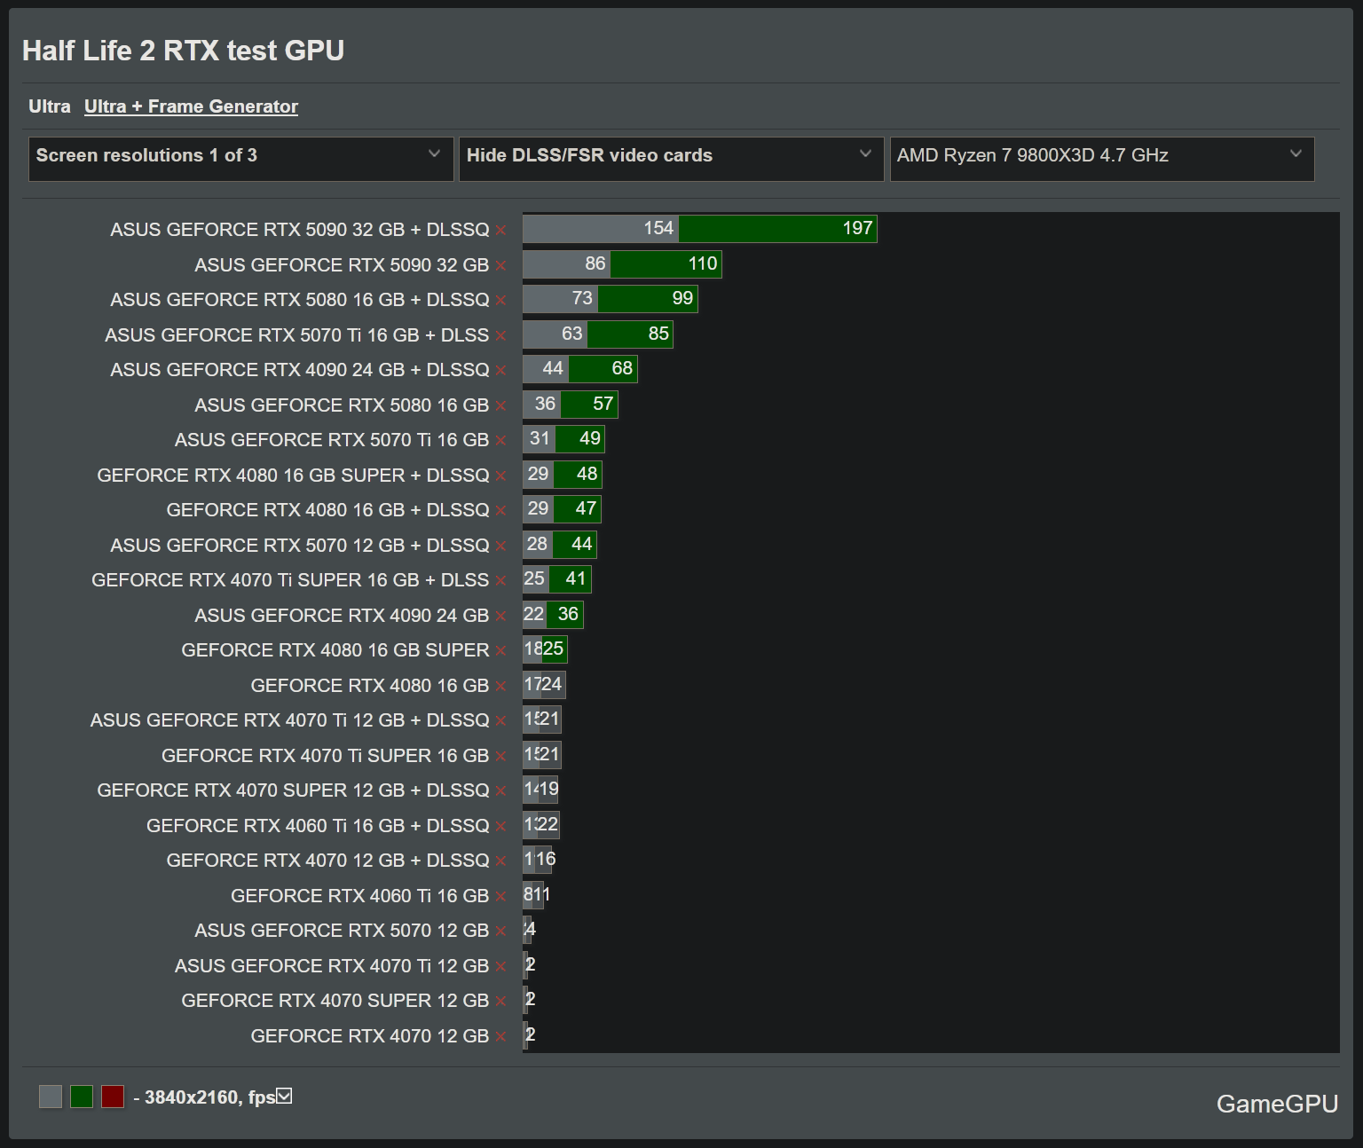
Task: Toggle the 3840x2160 fps checkbox
Action: [284, 1097]
